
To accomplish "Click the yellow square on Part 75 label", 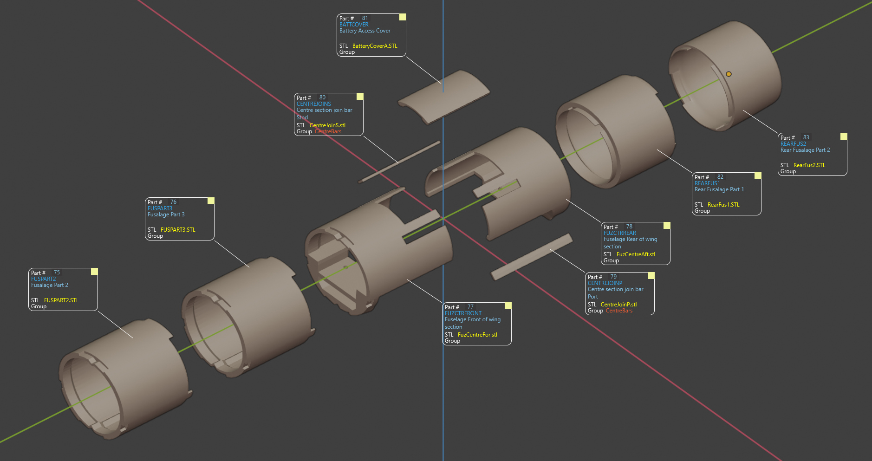I will click(94, 272).
